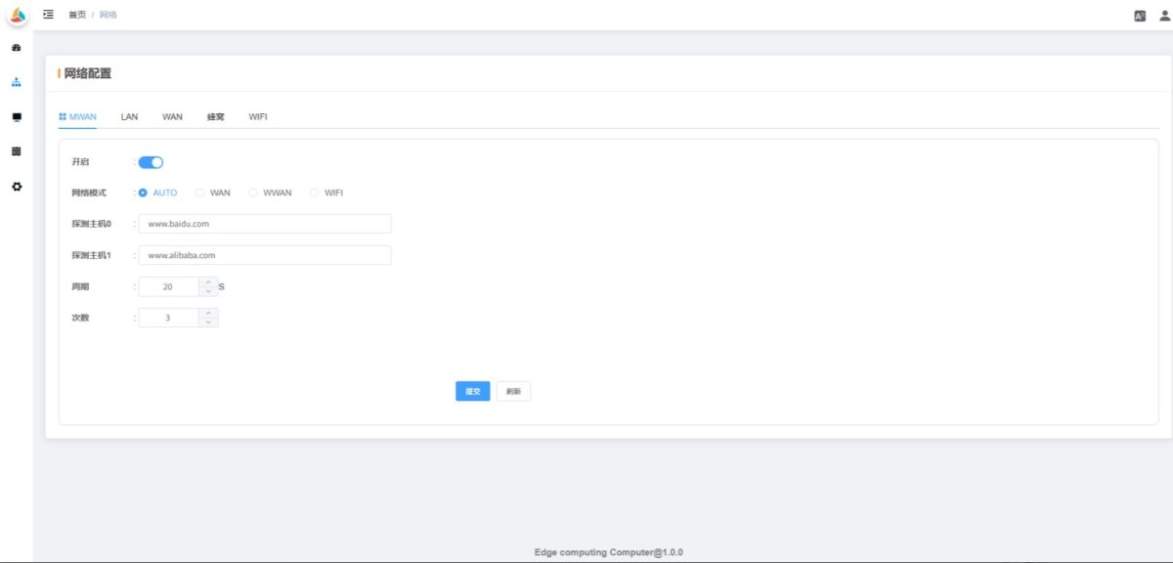1173x563 pixels.
Task: Open the 蜂窝 cellular configuration tab
Action: tap(214, 116)
